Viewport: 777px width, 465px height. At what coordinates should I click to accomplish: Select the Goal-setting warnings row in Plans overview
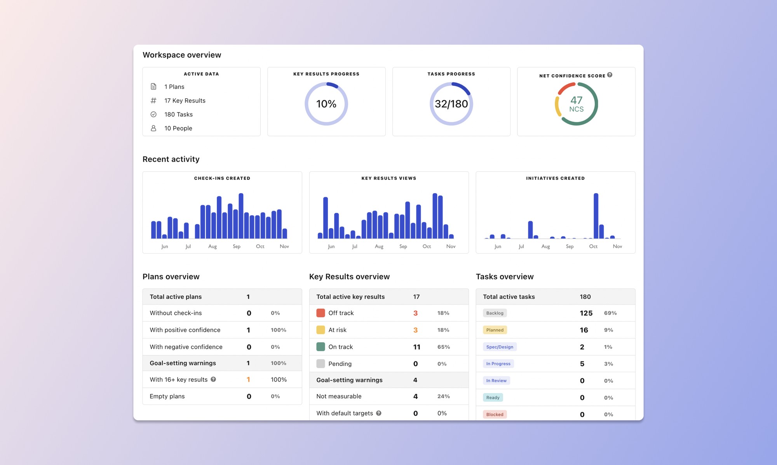222,363
